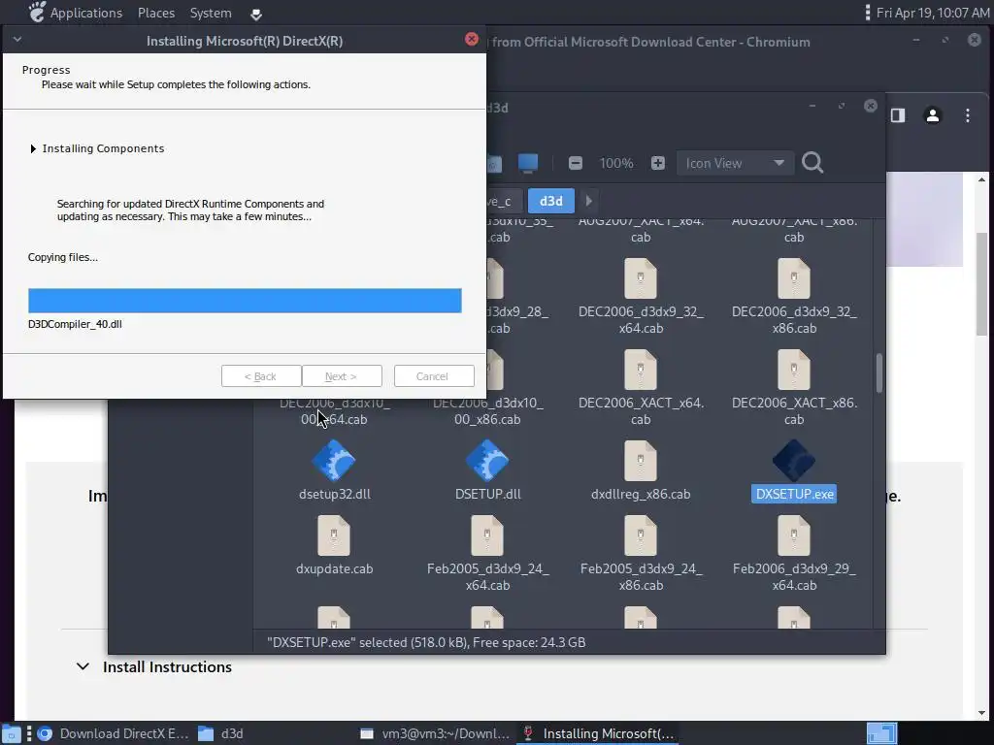Open Chromium profile avatar icon
The width and height of the screenshot is (994, 745).
coord(933,115)
